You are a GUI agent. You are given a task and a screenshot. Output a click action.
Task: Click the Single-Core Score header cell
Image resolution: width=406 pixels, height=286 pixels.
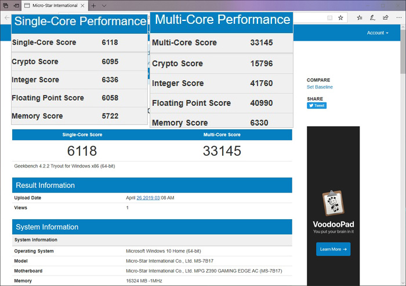(x=82, y=135)
